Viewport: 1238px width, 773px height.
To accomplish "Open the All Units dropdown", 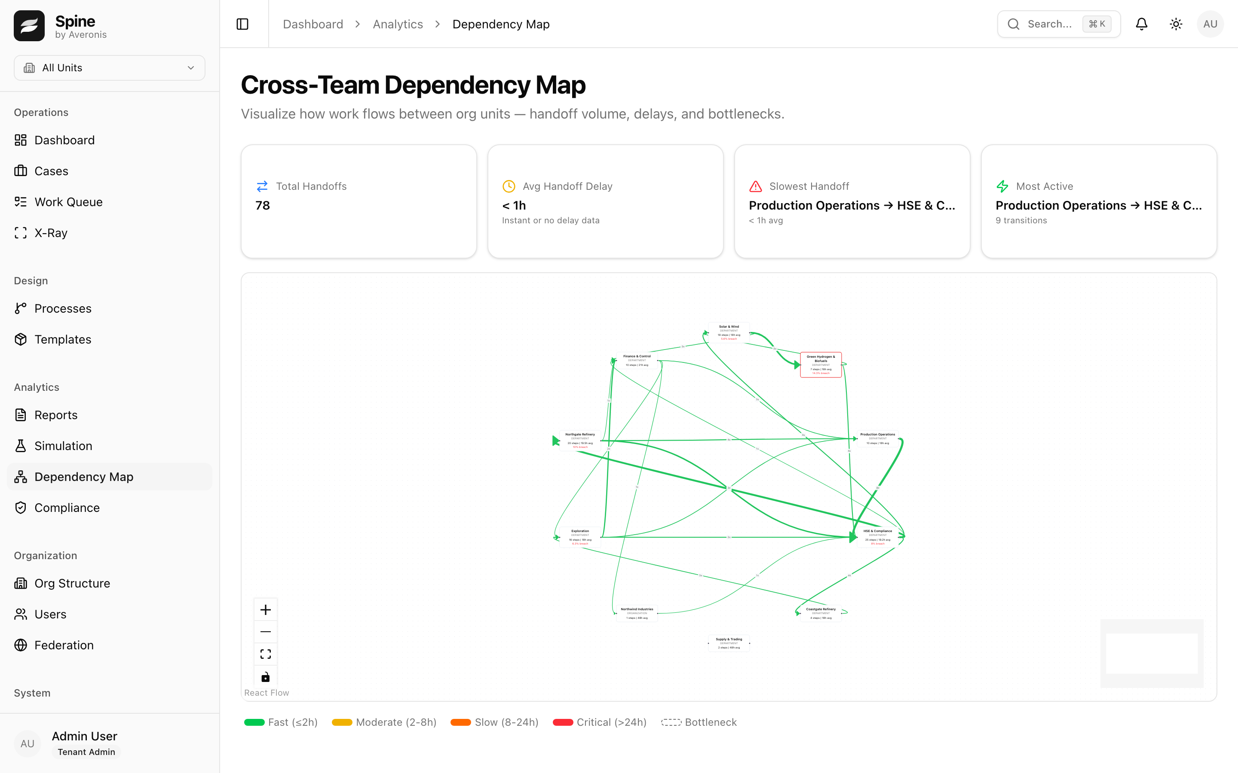I will (110, 67).
